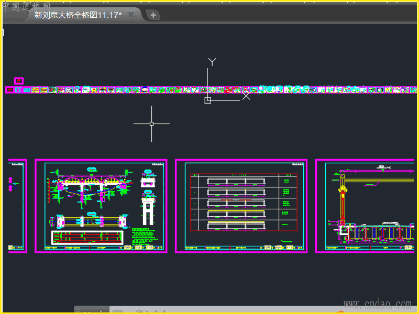
Task: Grab the command line grip handle
Action: tap(79, 311)
